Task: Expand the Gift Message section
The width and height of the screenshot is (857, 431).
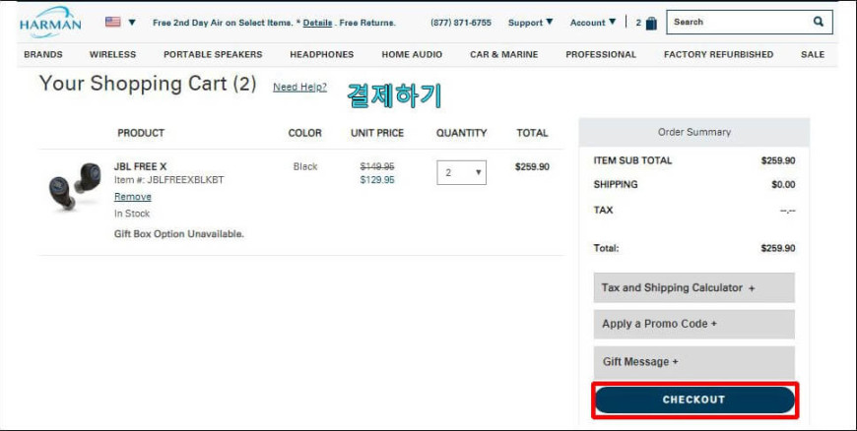Action: tap(694, 361)
